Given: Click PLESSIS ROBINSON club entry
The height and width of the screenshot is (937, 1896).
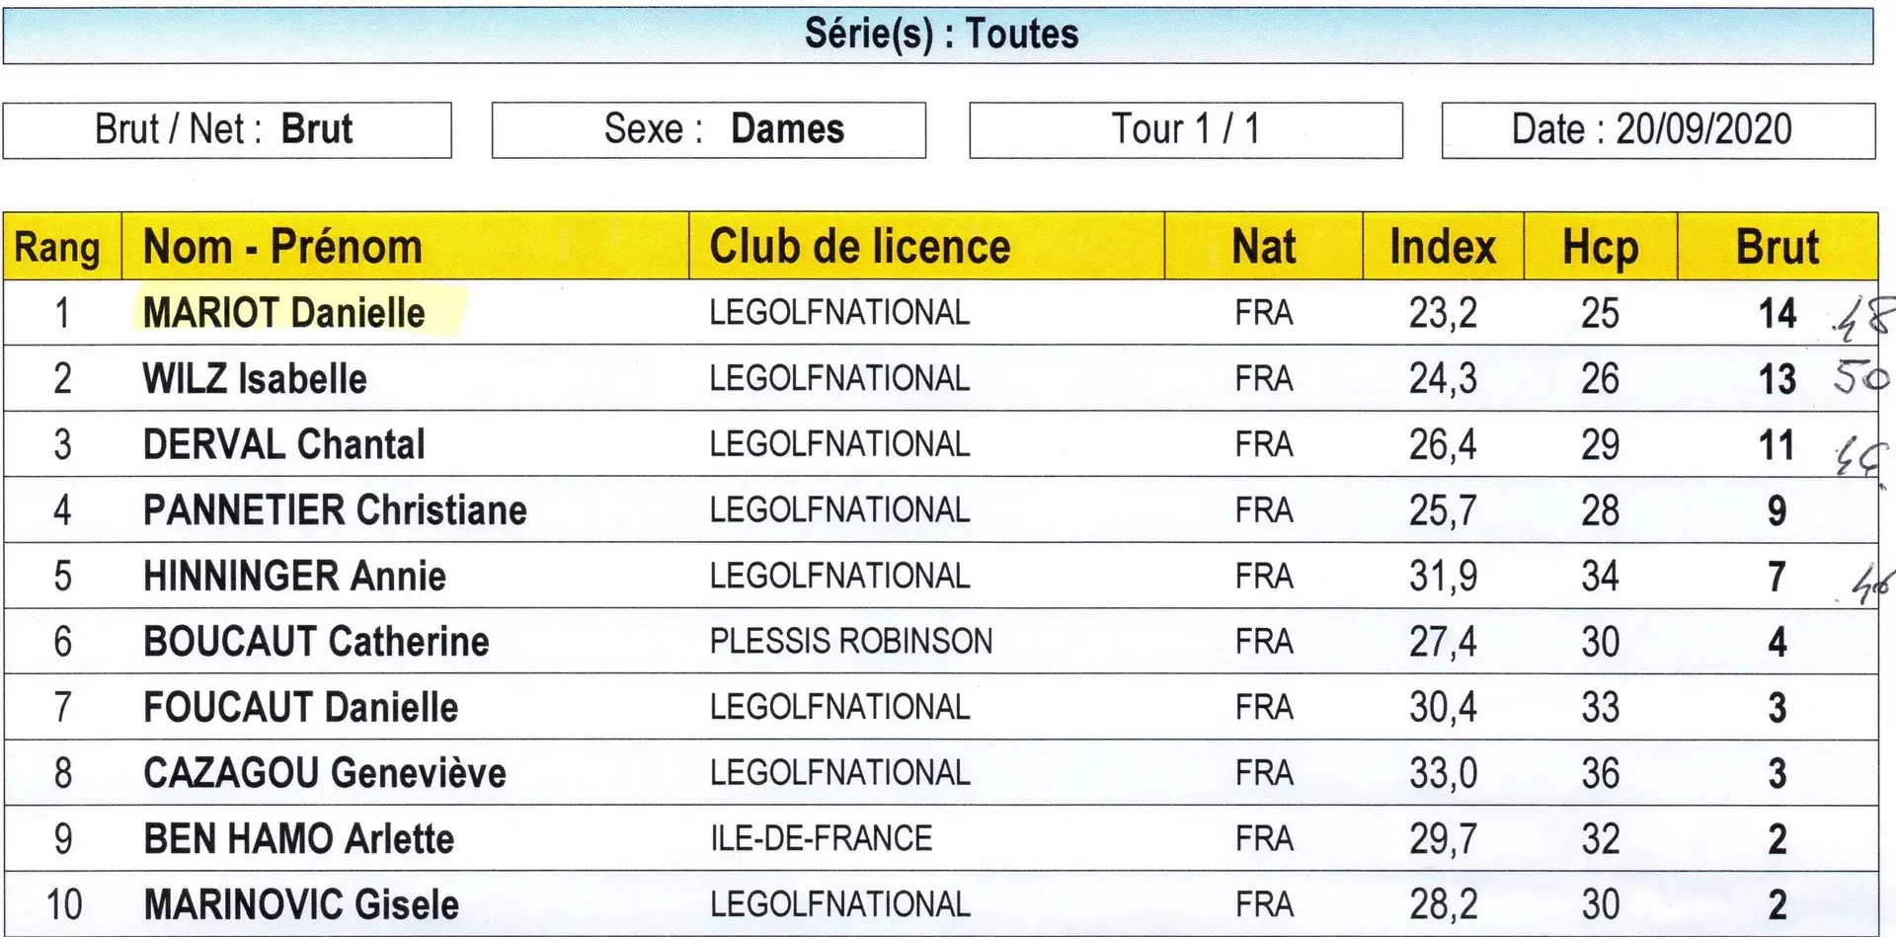Looking at the screenshot, I should (851, 642).
